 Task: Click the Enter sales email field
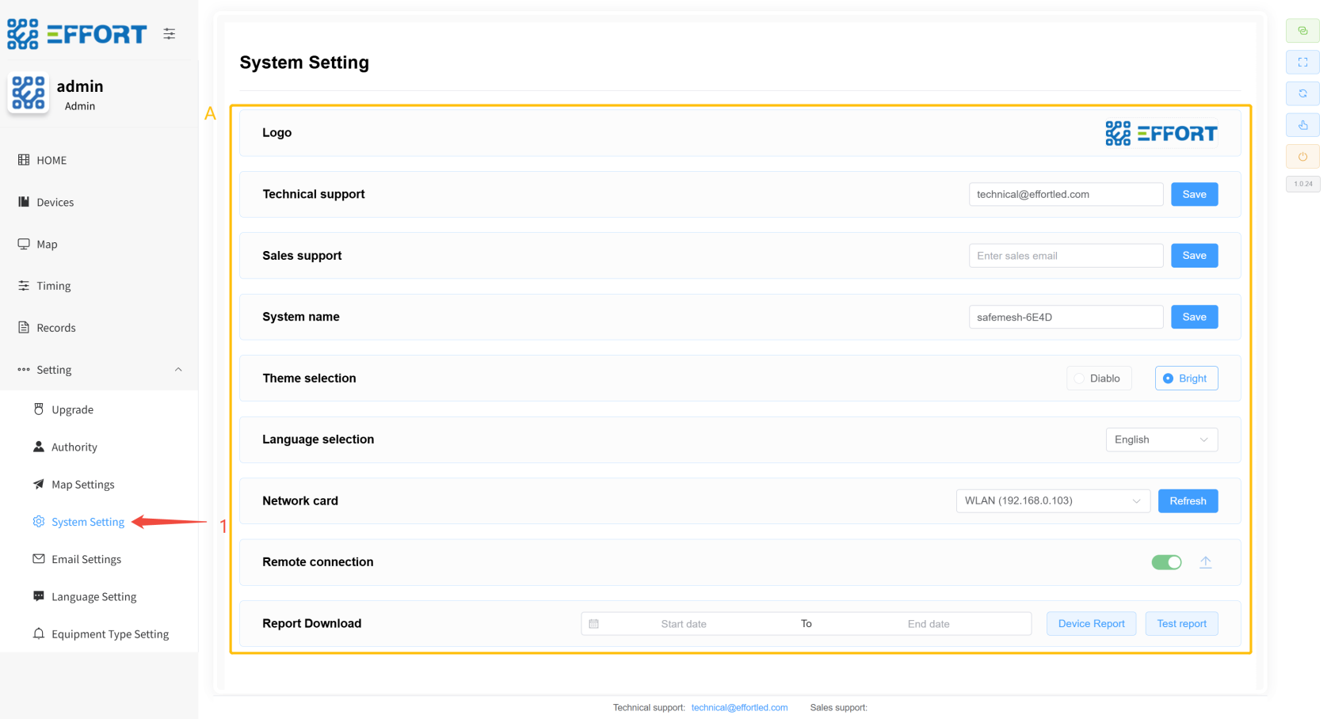(x=1065, y=256)
